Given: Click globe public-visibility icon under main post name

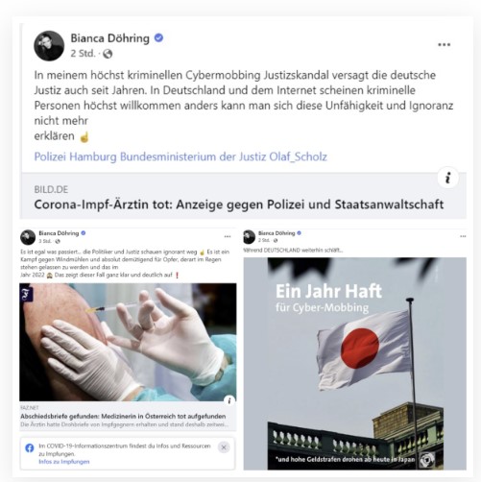Looking at the screenshot, I should click(108, 54).
